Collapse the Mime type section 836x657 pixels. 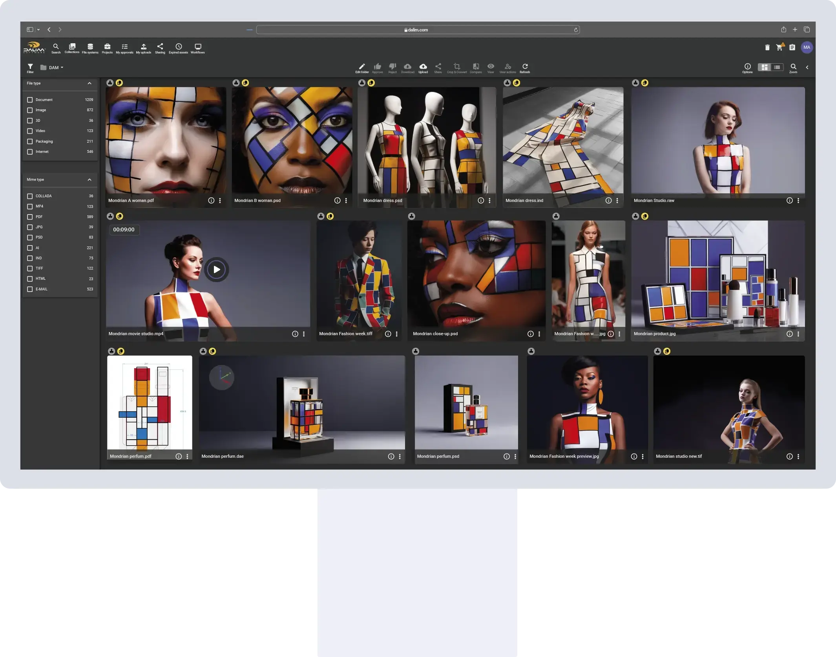(x=89, y=180)
